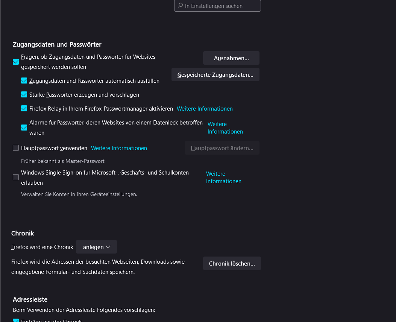Click the disabled 'Hauptpasswort ändern...' button
396x322 pixels.
point(222,148)
